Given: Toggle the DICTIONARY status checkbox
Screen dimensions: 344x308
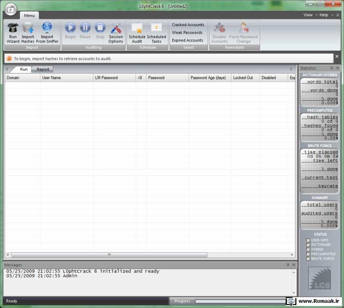Looking at the screenshot, I should click(308, 245).
